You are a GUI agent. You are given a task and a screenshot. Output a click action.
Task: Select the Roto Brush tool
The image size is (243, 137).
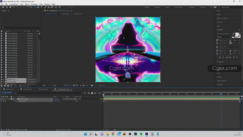coord(56,7)
